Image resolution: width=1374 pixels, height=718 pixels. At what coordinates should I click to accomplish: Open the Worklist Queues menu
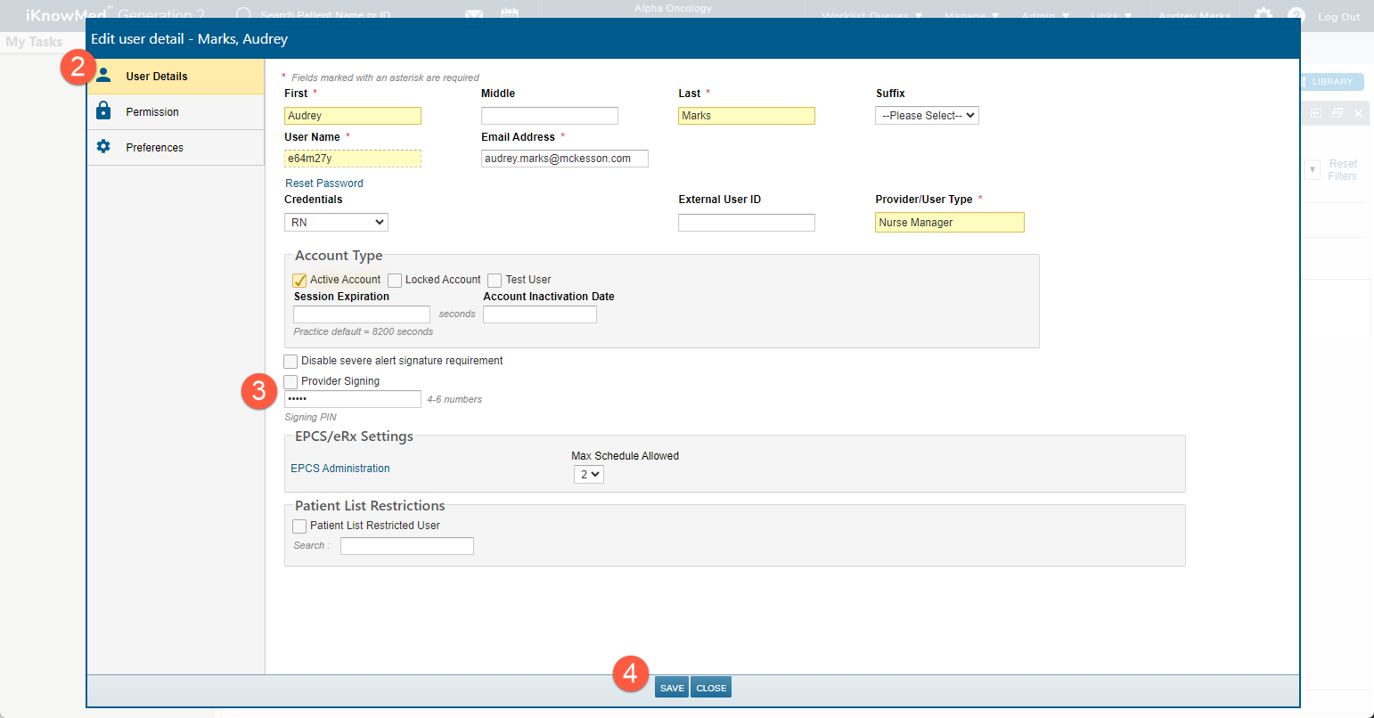[x=871, y=16]
